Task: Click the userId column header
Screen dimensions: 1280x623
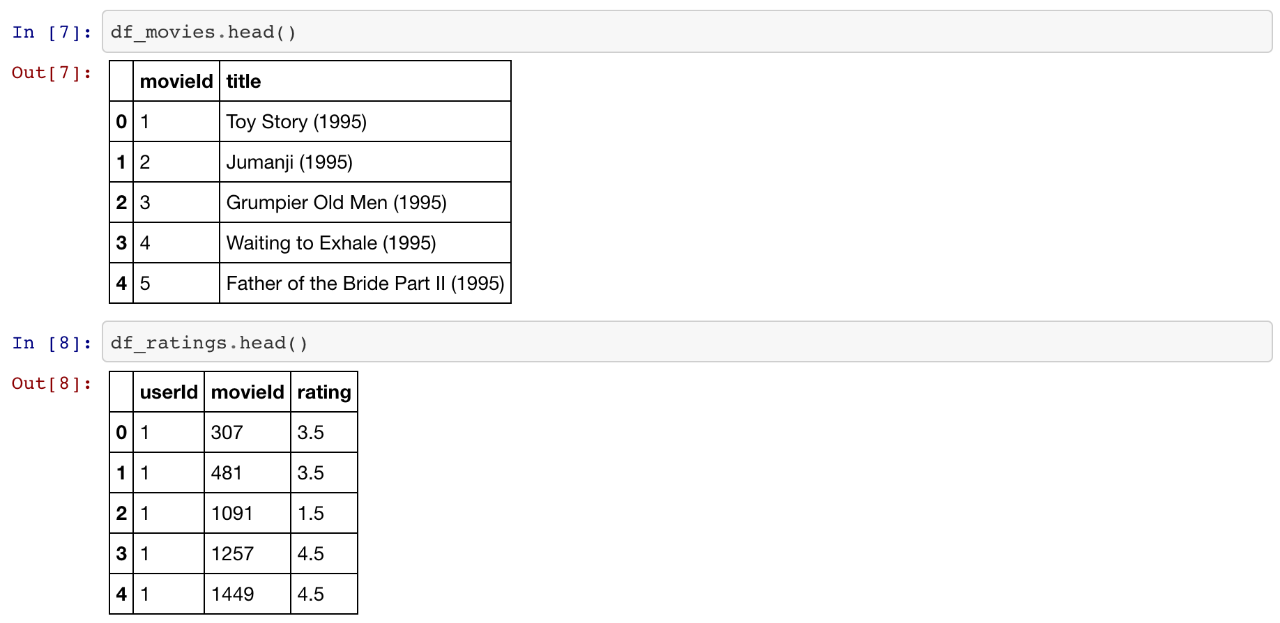Action: pyautogui.click(x=169, y=392)
